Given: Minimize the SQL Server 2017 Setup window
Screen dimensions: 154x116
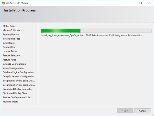Looking at the screenshot, I should point(132,3).
